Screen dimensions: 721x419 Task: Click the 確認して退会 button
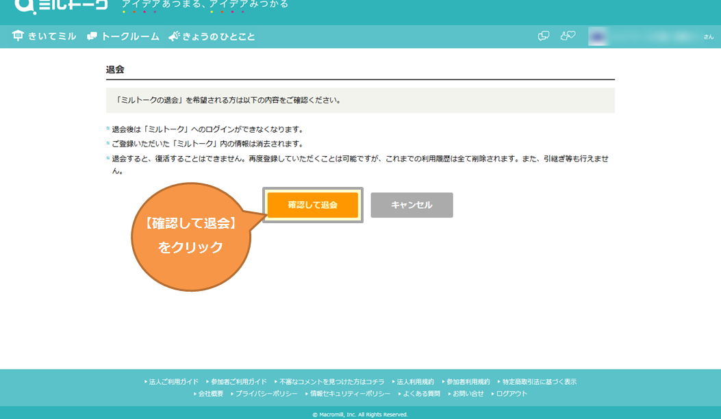[x=312, y=205]
